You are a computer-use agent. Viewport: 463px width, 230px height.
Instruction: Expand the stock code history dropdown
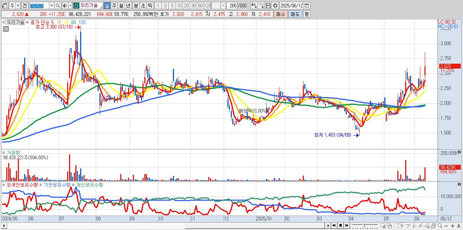(52, 6)
